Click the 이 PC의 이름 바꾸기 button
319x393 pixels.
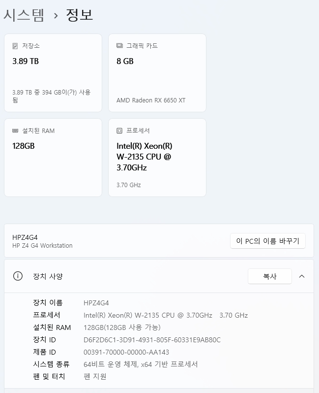[268, 241]
